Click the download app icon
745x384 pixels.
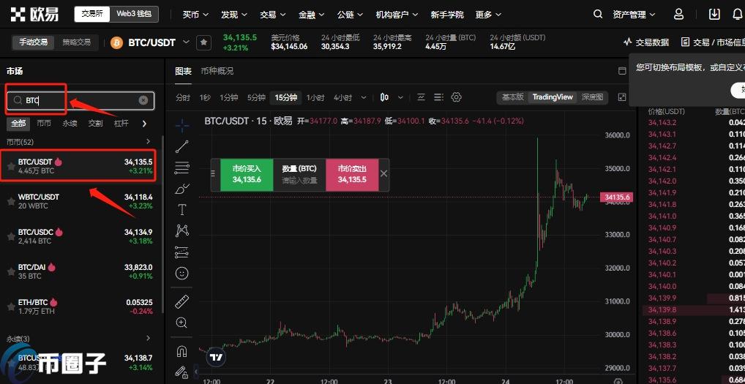coord(714,14)
